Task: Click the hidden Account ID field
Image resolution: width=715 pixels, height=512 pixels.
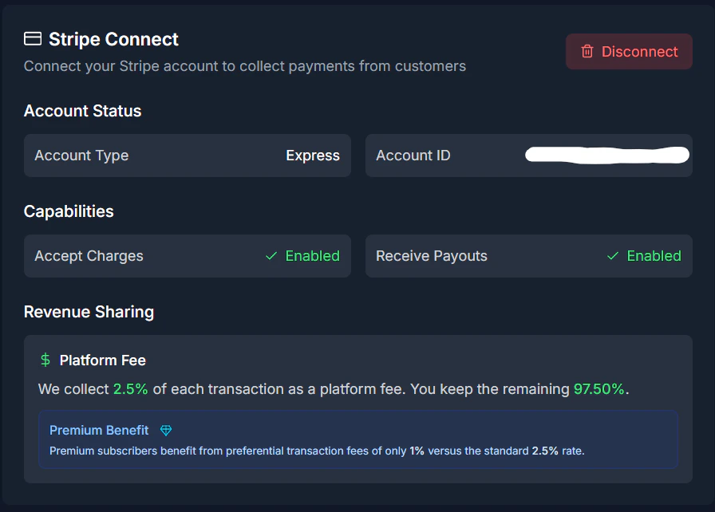Action: coord(606,156)
